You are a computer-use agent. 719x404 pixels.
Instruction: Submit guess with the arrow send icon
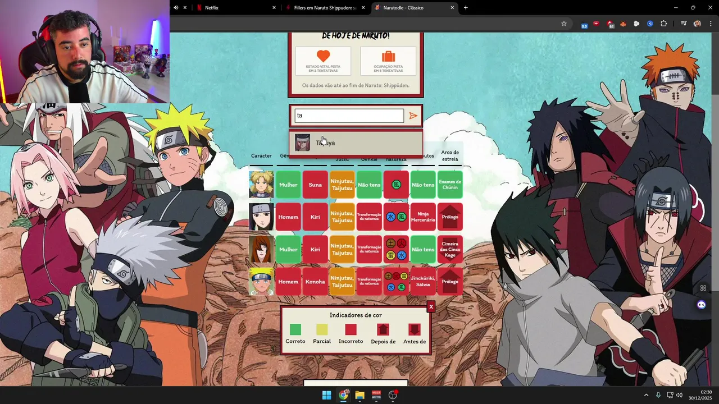pyautogui.click(x=413, y=116)
